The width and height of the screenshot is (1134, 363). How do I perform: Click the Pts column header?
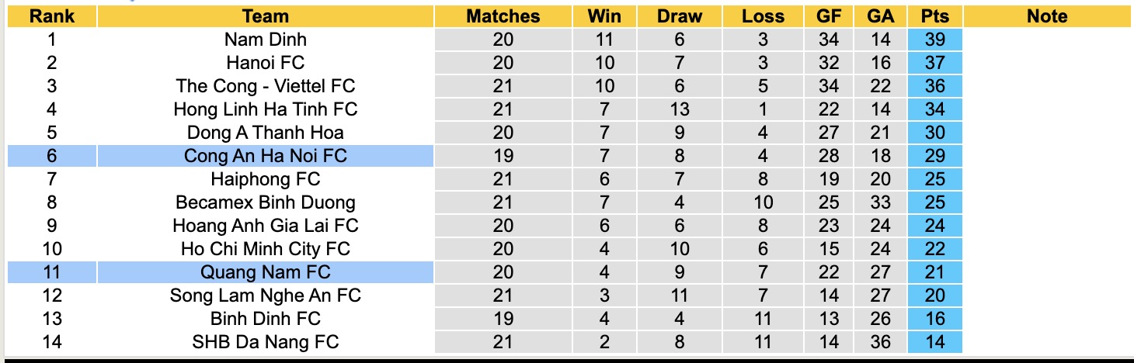[935, 16]
